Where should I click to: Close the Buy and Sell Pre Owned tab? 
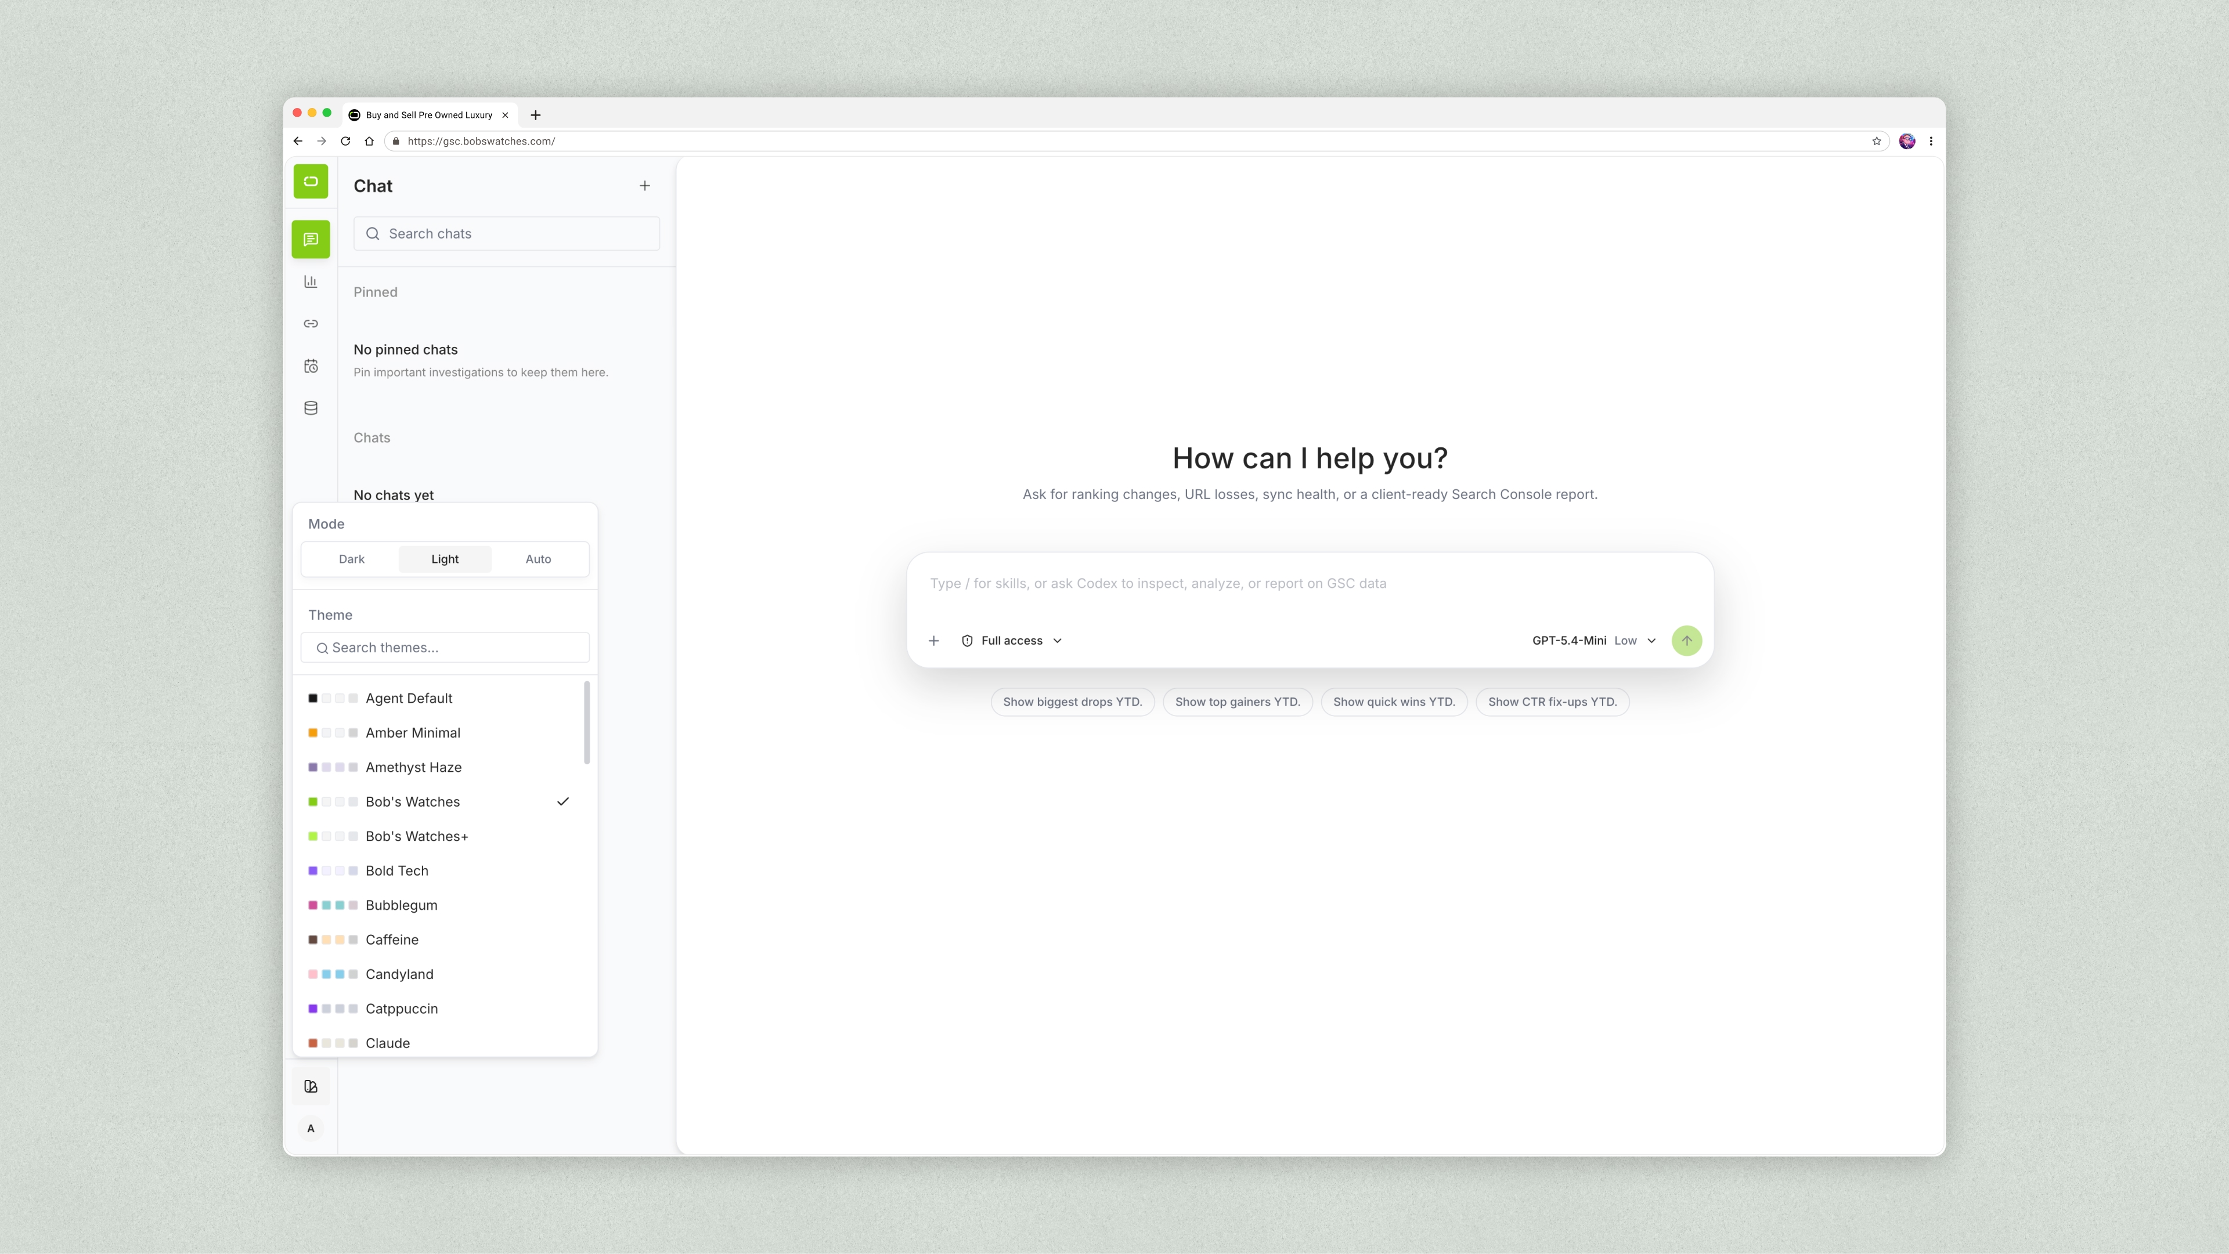click(x=506, y=115)
